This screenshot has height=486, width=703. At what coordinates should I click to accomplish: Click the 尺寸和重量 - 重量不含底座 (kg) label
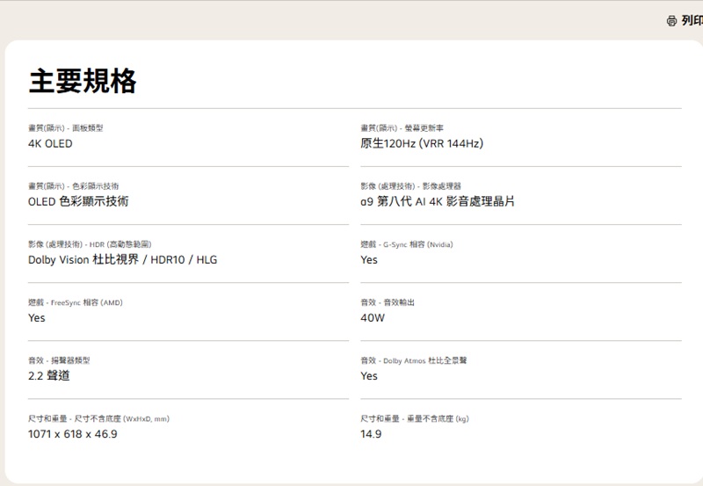(415, 419)
